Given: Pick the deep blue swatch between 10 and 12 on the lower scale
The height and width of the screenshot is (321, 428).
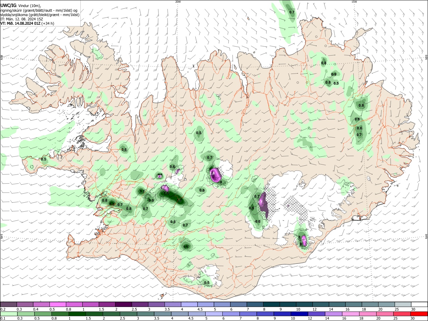Looking at the screenshot, I should tap(299, 314).
